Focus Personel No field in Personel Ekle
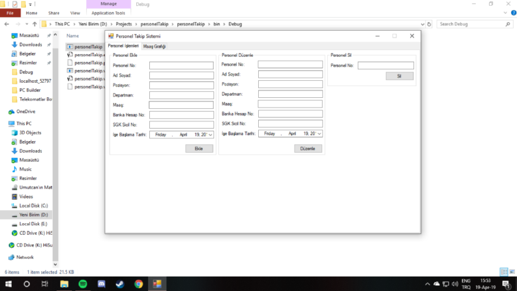This screenshot has width=517, height=291. [x=181, y=65]
